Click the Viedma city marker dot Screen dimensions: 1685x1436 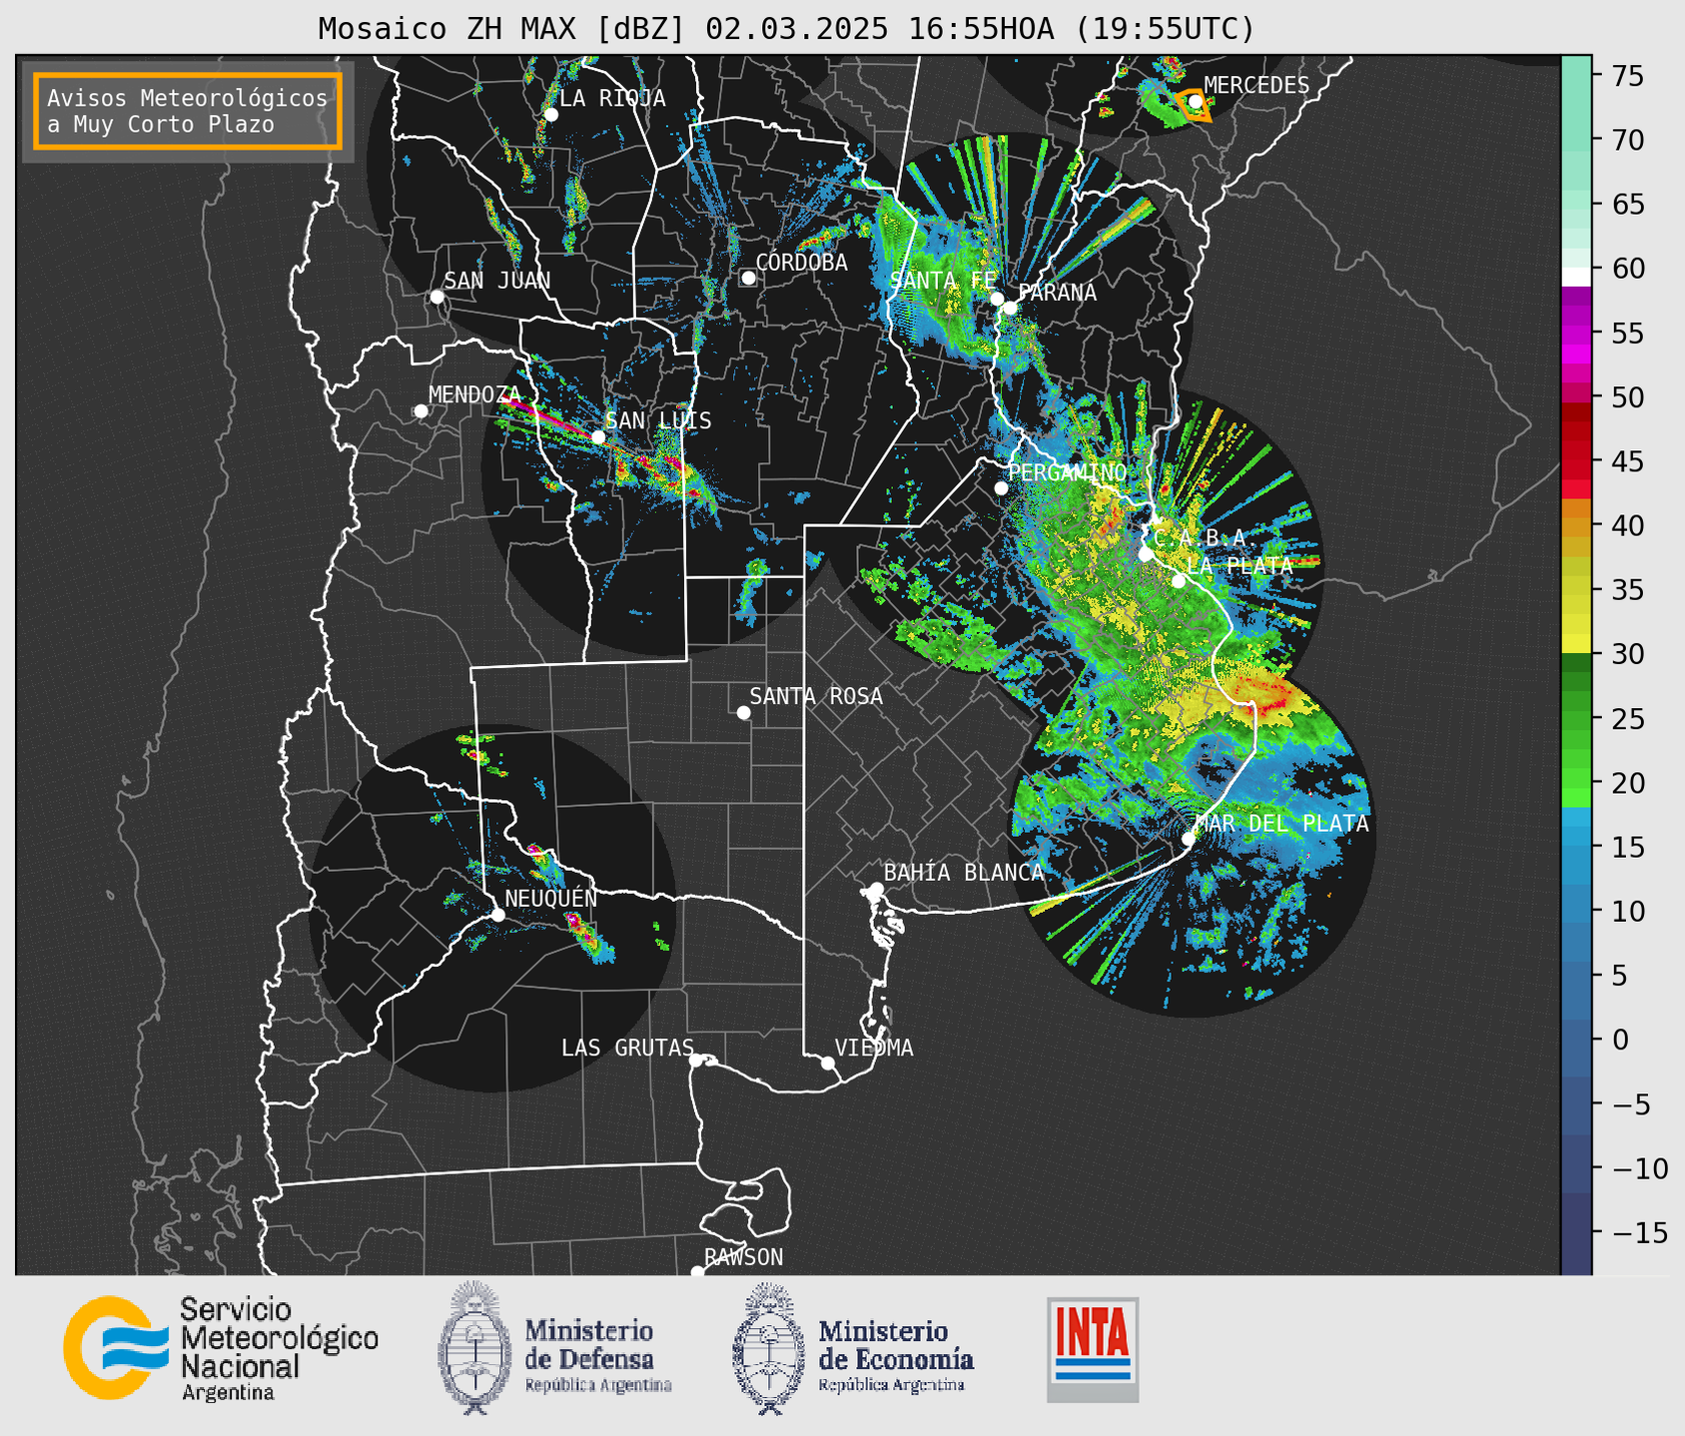[x=828, y=1063]
